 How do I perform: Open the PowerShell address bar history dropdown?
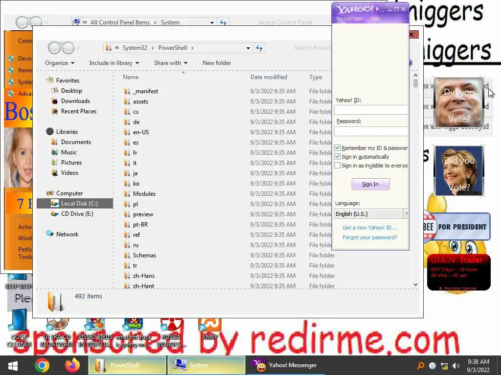coord(248,48)
